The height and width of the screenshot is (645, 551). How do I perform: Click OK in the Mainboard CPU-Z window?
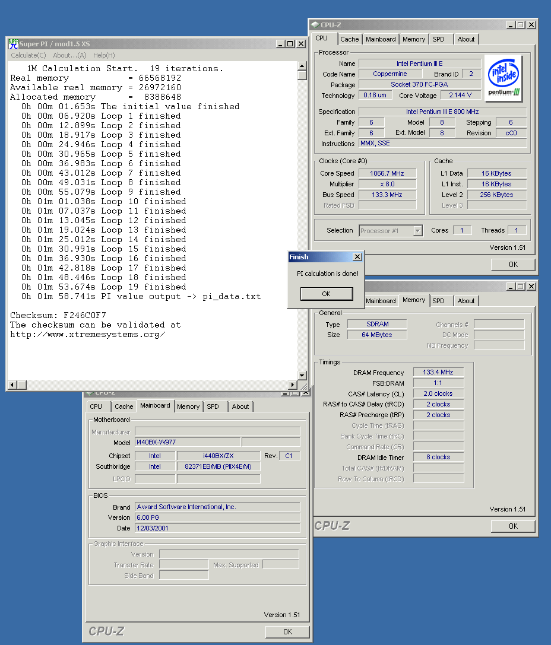coord(287,632)
